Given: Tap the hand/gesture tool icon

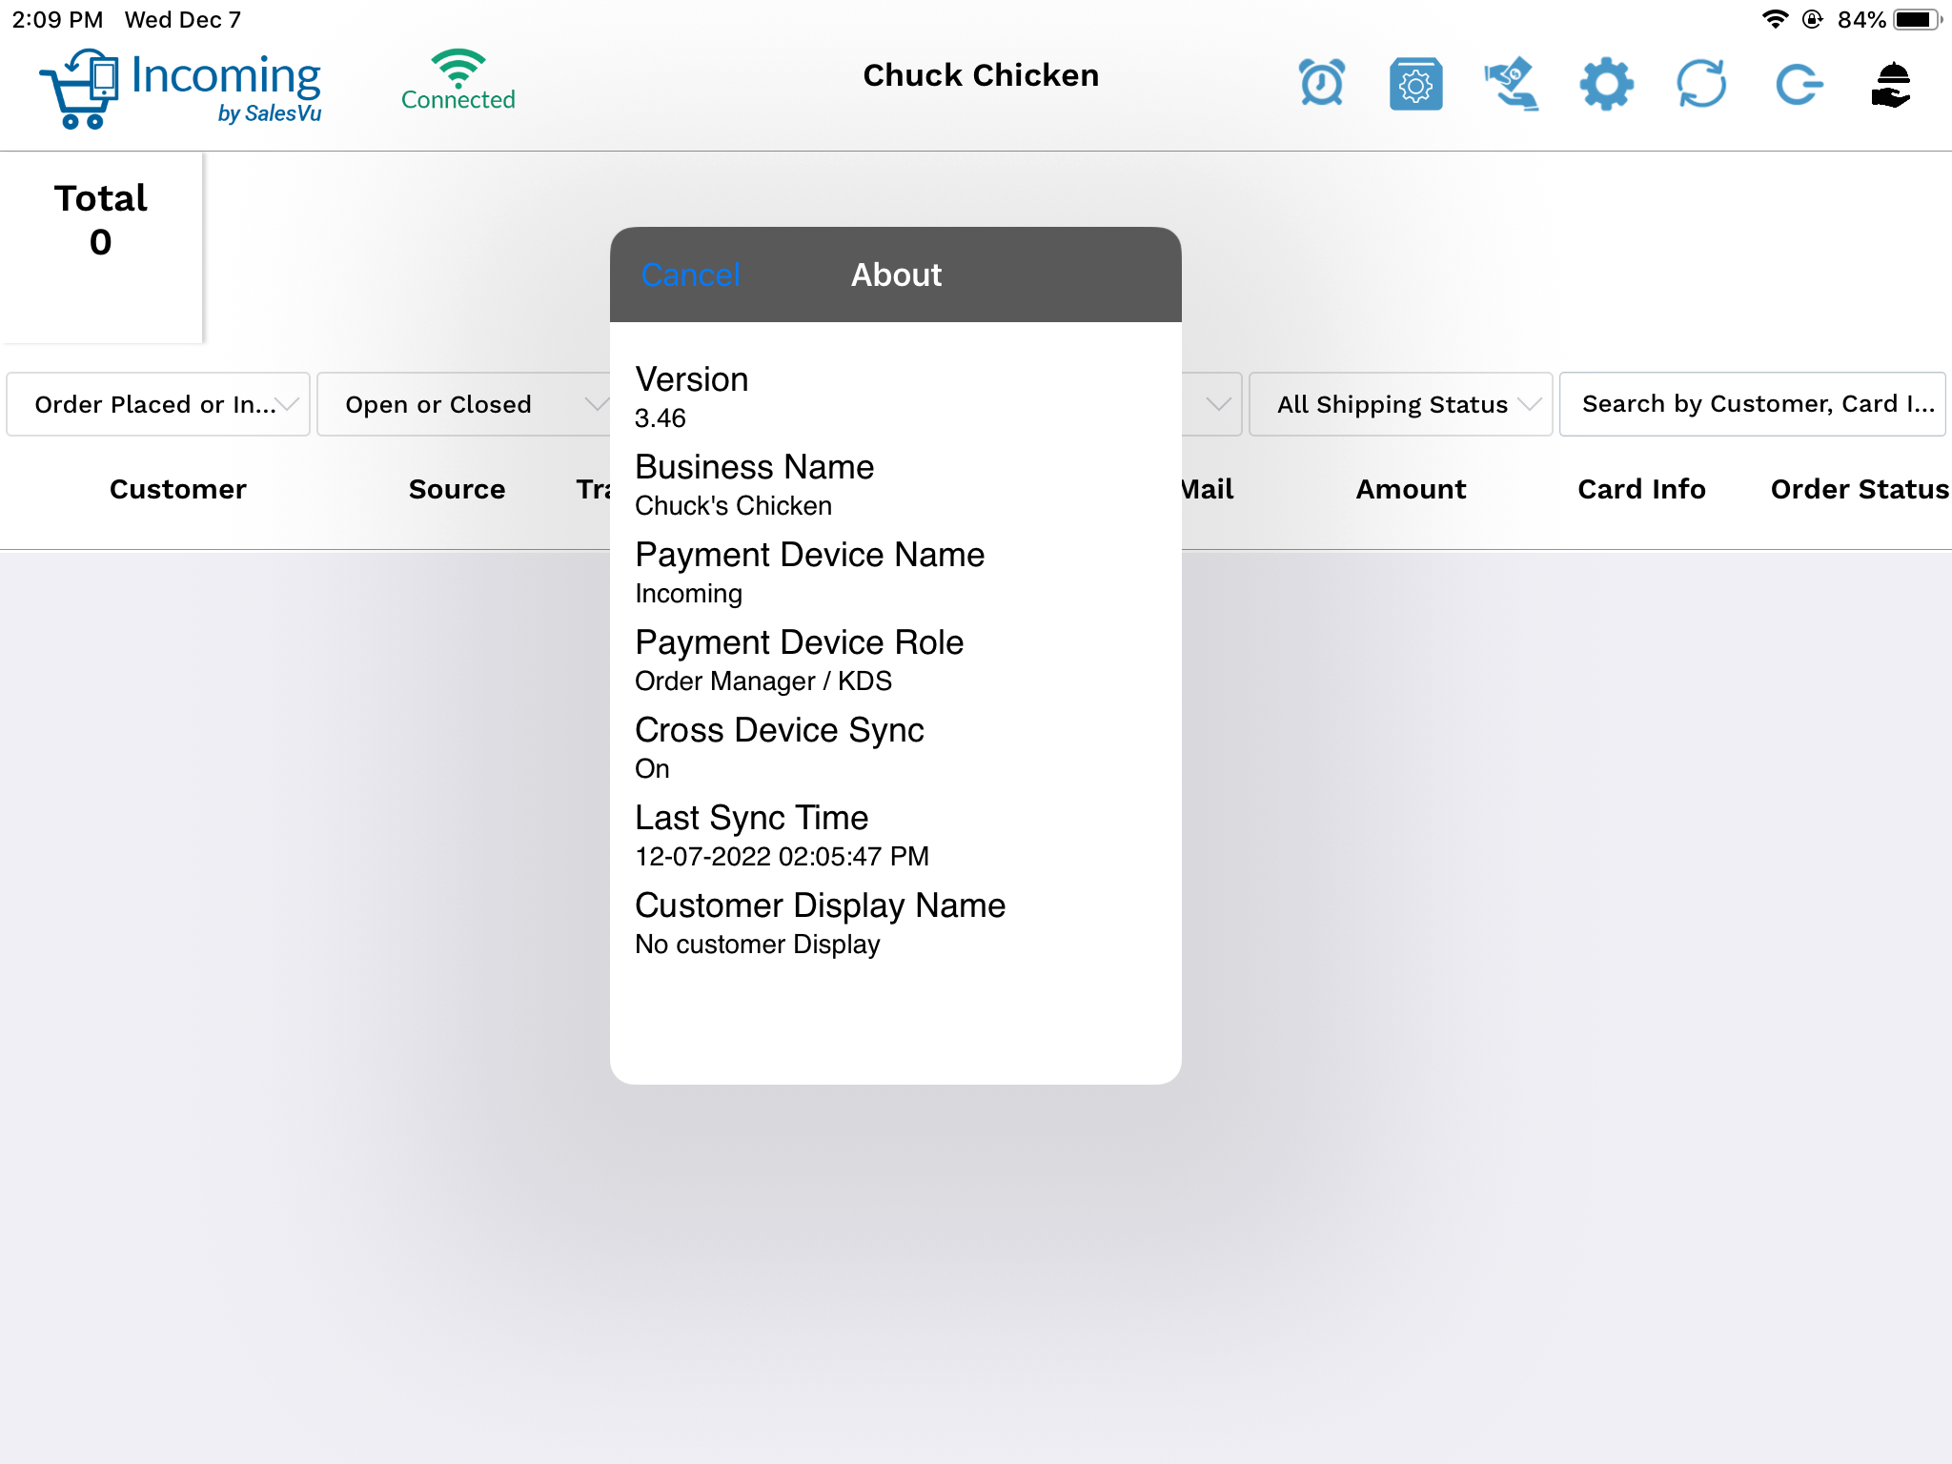Looking at the screenshot, I should (1510, 82).
